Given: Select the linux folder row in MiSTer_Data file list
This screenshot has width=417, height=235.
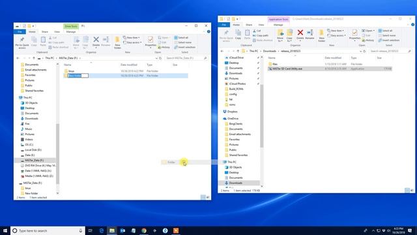Looking at the screenshot, I should pos(126,71).
